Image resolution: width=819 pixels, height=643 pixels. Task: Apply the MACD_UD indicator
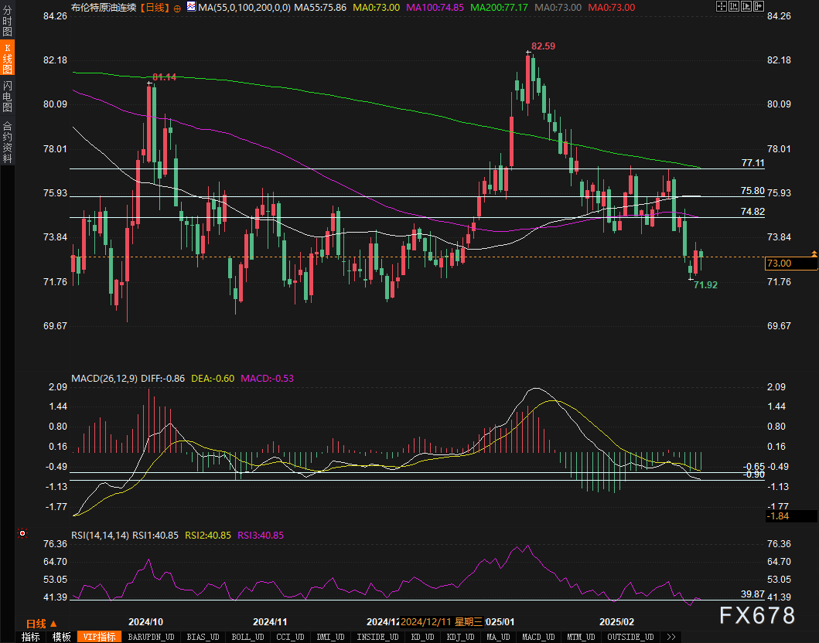point(538,637)
